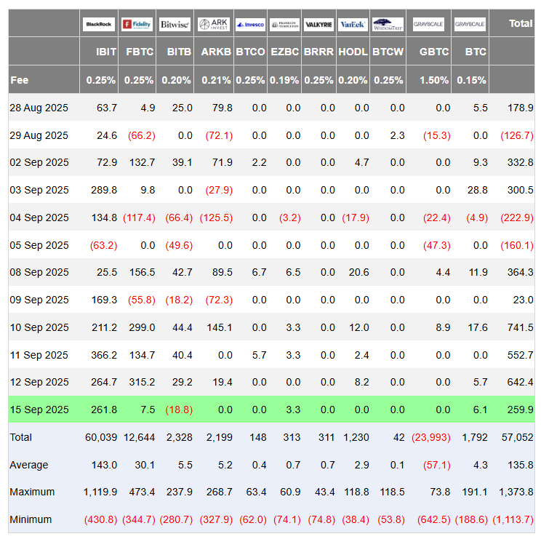Image resolution: width=541 pixels, height=539 pixels.
Task: Click the Valkyrie logo
Action: 318,25
